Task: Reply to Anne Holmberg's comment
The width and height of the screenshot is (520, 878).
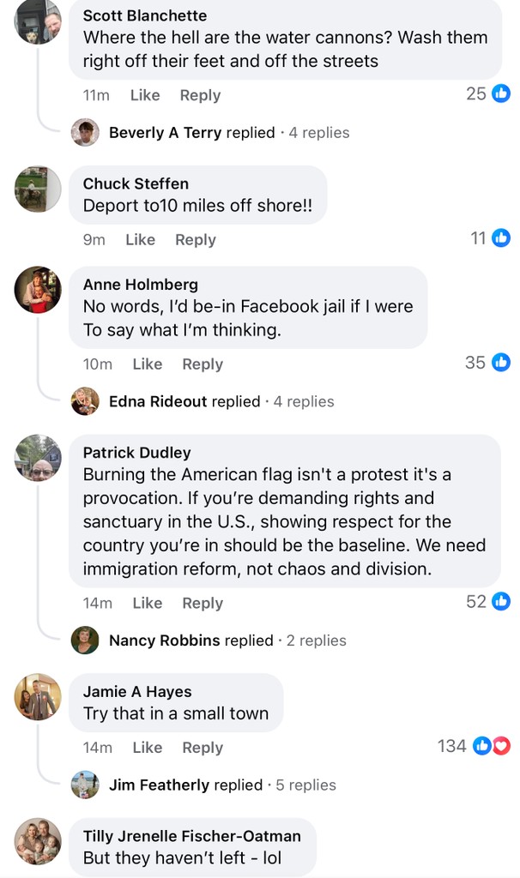Action: (x=203, y=364)
